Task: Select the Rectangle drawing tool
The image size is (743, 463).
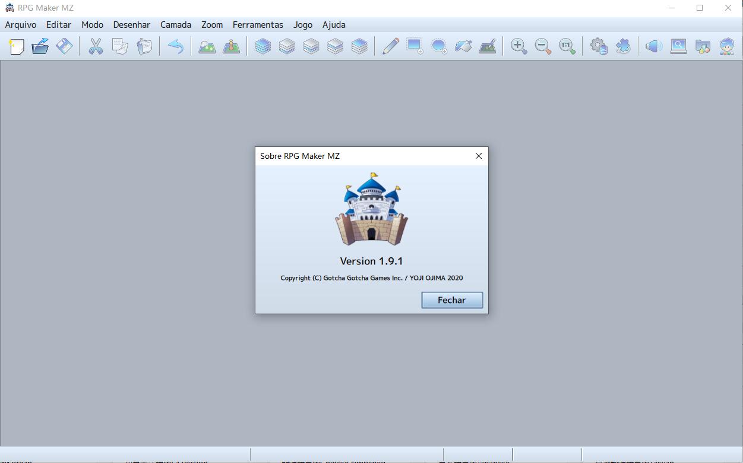Action: point(415,46)
